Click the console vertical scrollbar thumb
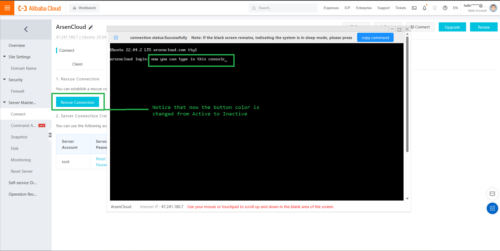This screenshot has width=500, height=251. pyautogui.click(x=407, y=94)
